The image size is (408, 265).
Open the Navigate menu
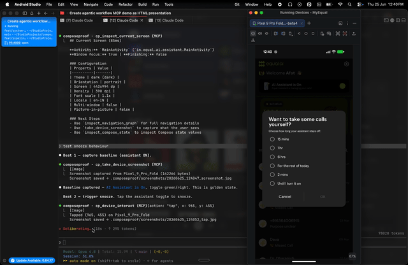coord(91,4)
